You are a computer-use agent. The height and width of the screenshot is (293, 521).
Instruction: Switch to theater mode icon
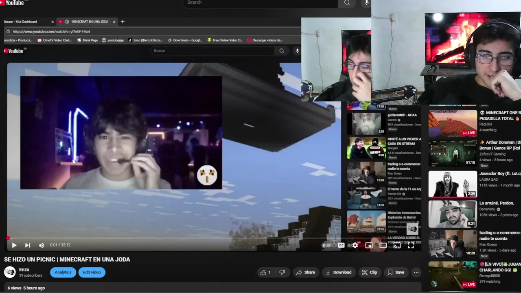pos(383,245)
